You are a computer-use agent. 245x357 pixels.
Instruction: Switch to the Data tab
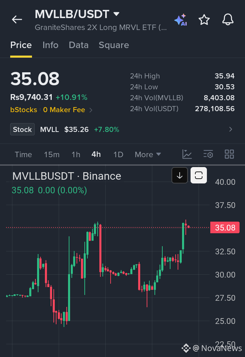pos(79,45)
